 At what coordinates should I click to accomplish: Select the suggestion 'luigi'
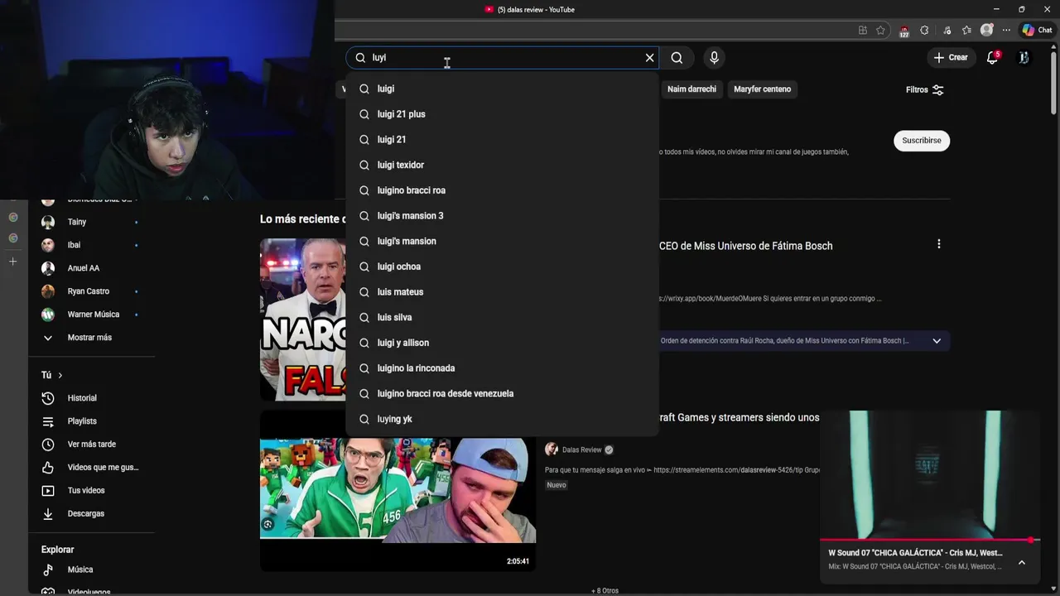coord(502,89)
